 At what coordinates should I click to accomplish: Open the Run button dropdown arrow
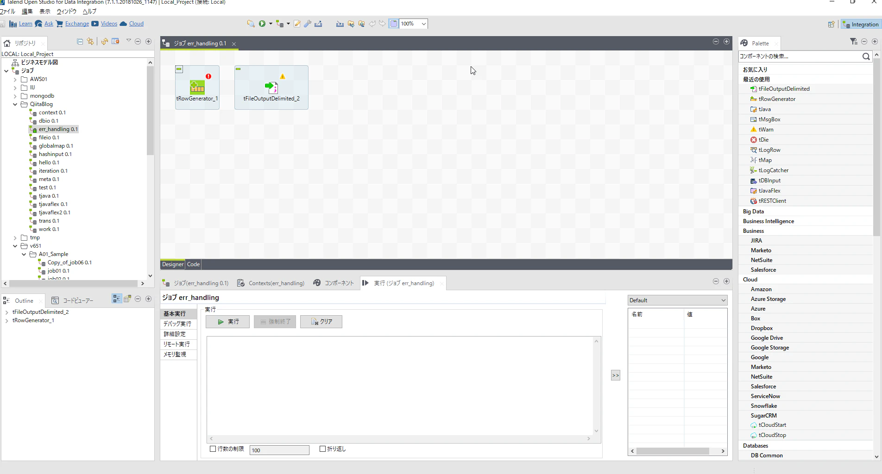point(271,24)
